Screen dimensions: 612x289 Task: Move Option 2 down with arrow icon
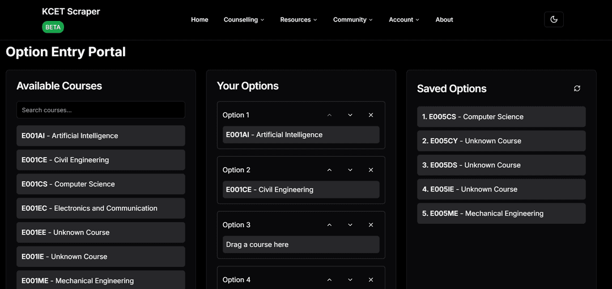[x=350, y=170]
